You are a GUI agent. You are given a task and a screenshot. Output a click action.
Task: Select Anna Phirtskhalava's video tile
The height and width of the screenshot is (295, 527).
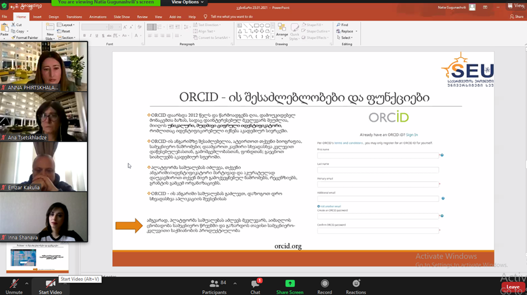(44, 67)
